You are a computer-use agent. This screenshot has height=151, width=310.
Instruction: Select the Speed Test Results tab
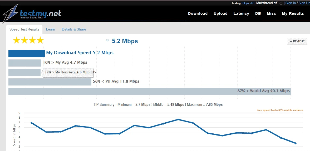pos(24,29)
